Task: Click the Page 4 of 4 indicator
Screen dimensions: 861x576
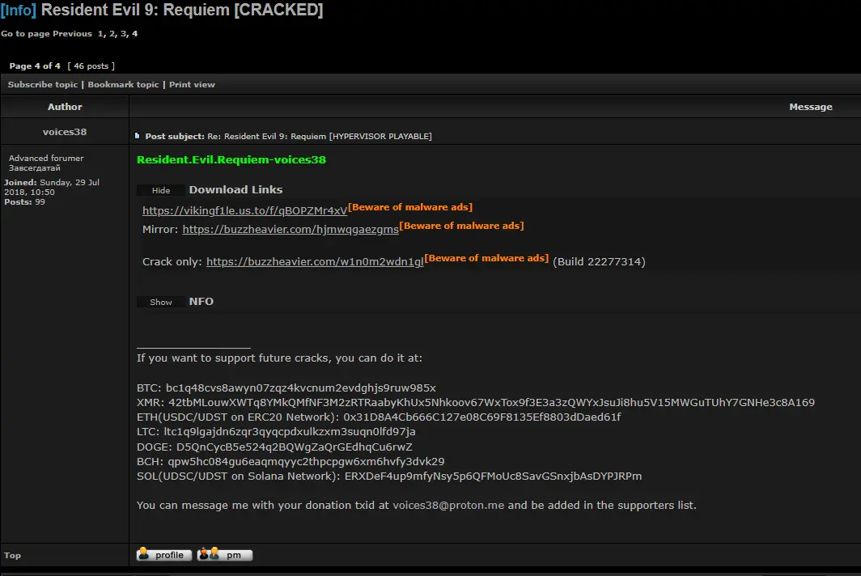Action: pyautogui.click(x=35, y=66)
